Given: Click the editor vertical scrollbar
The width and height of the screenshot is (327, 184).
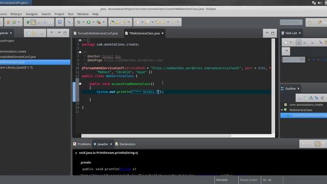Looking at the screenshot, I should 273,86.
